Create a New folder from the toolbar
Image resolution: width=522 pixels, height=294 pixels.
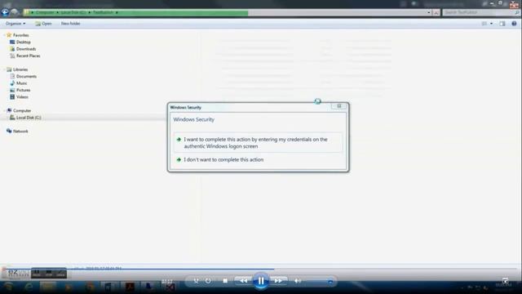71,24
